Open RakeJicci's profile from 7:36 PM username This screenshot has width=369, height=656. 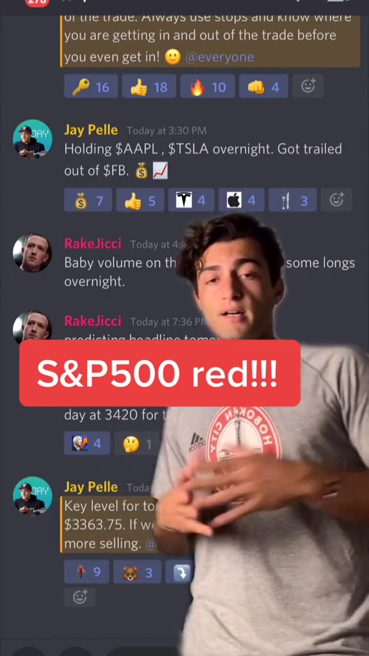click(x=93, y=321)
